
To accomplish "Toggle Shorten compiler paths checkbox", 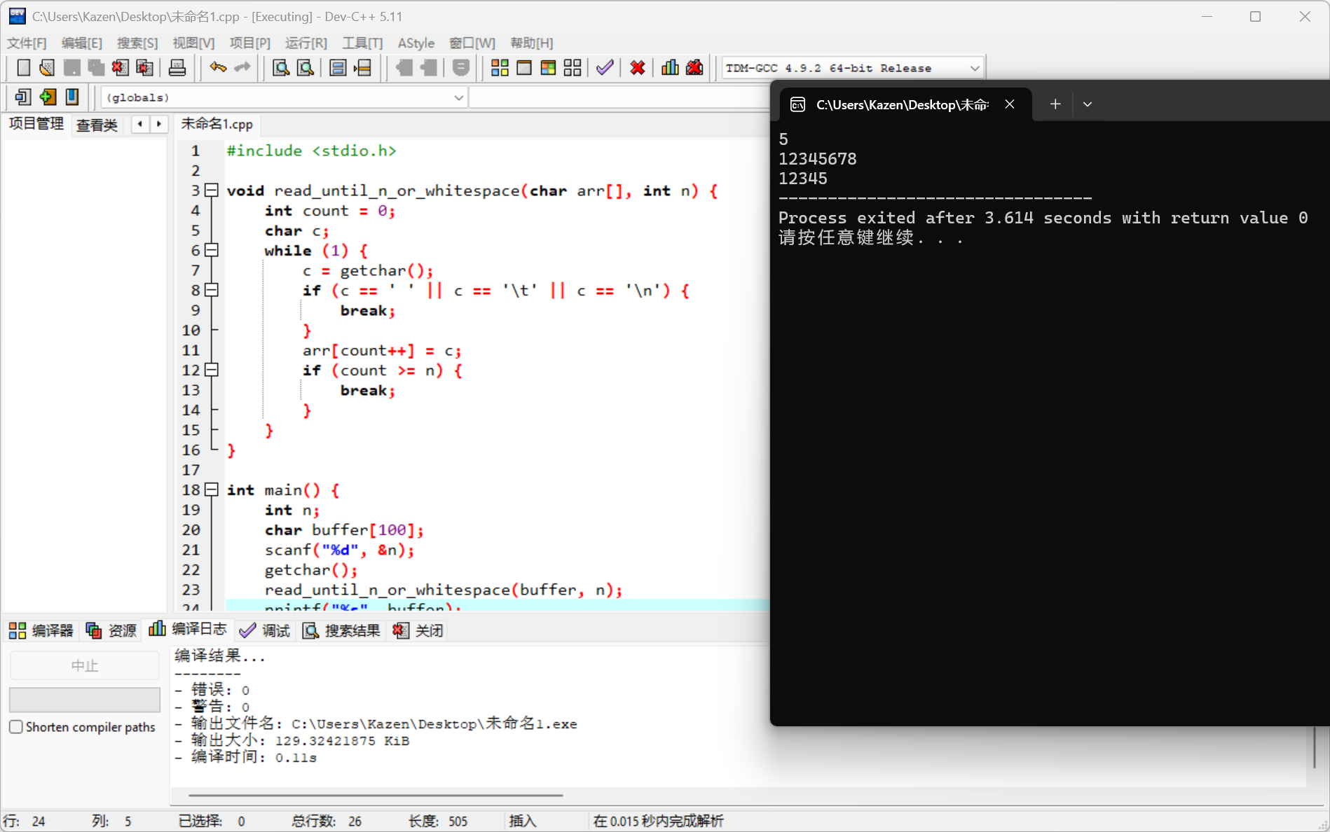I will 16,727.
